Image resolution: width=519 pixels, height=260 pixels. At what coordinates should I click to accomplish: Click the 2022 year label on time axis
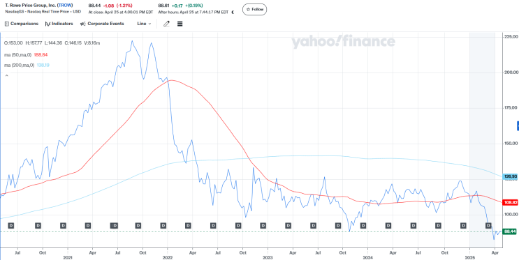(x=168, y=257)
